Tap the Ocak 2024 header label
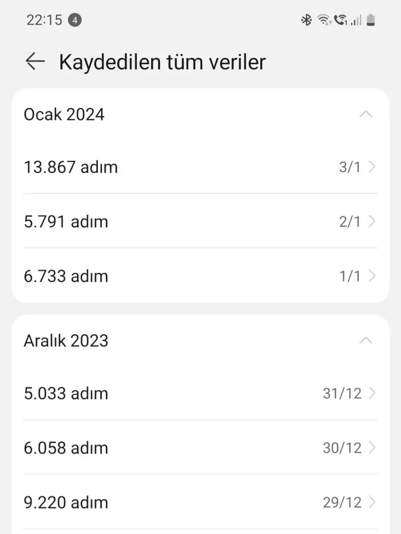This screenshot has height=534, width=401. 64,114
